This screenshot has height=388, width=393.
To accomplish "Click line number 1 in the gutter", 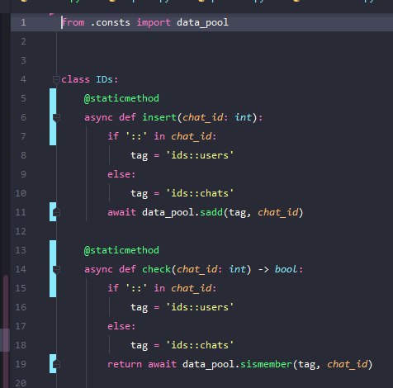I will tap(23, 22).
